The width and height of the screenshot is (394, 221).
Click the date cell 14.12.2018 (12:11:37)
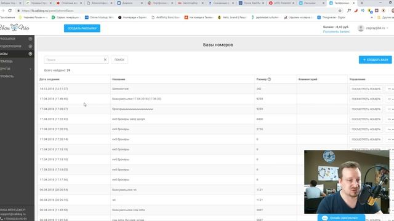click(x=54, y=89)
